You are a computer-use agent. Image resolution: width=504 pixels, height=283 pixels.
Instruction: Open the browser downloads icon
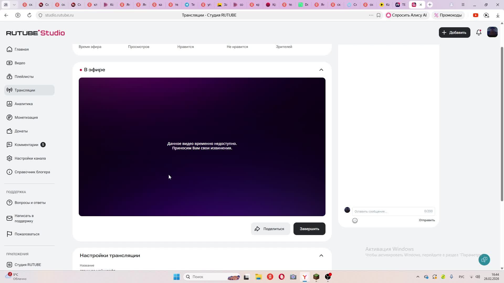point(498,15)
